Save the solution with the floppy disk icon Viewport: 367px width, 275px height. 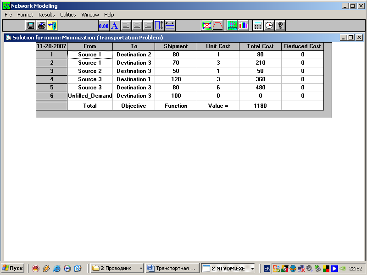click(x=30, y=26)
